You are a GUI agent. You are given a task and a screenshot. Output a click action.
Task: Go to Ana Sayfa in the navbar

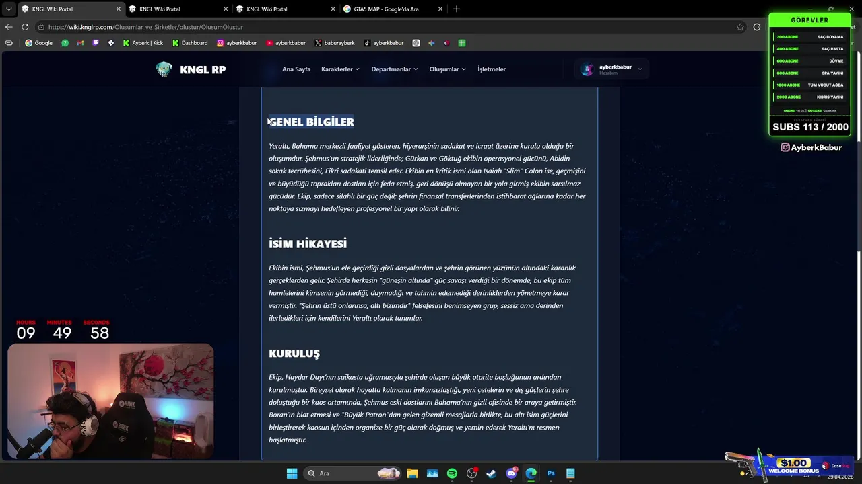[296, 69]
